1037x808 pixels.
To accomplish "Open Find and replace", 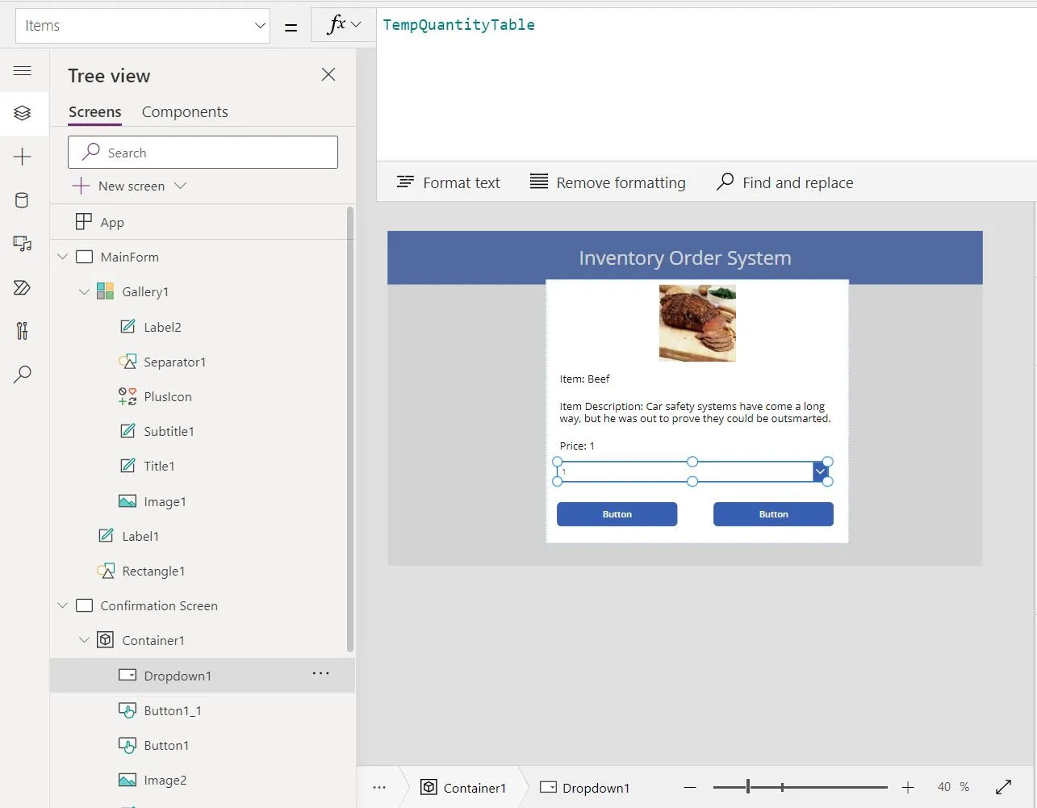I will click(784, 182).
